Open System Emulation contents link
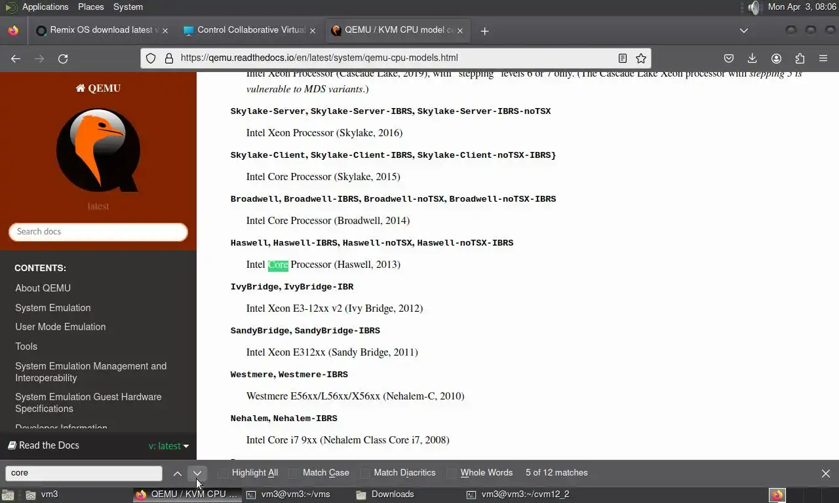Image resolution: width=839 pixels, height=503 pixels. 53,308
